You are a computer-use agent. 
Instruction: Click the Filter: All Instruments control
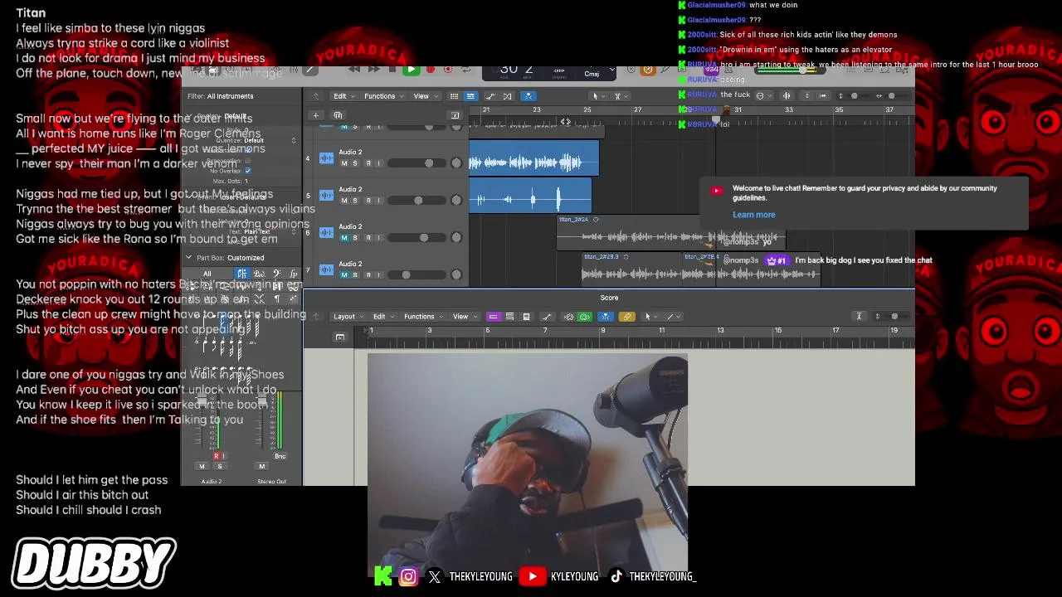(x=221, y=96)
